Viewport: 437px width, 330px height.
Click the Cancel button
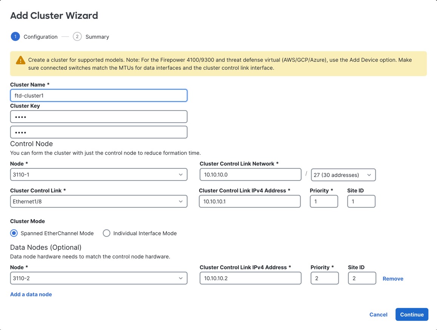pyautogui.click(x=378, y=314)
